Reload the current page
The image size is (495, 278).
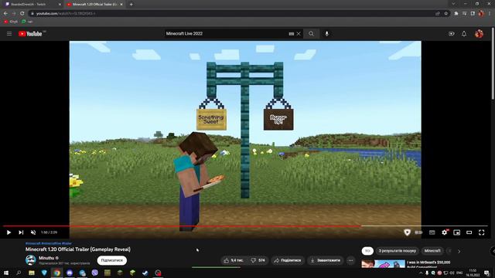click(22, 14)
